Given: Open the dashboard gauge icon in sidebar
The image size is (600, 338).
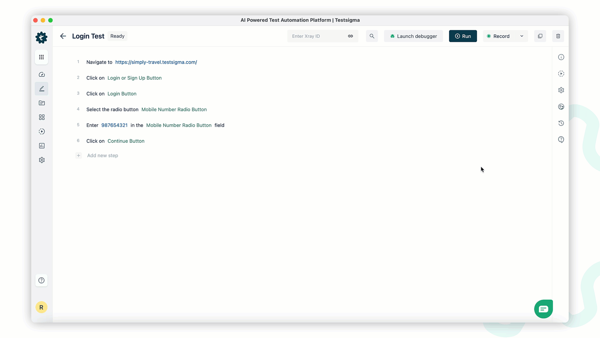Looking at the screenshot, I should (42, 74).
